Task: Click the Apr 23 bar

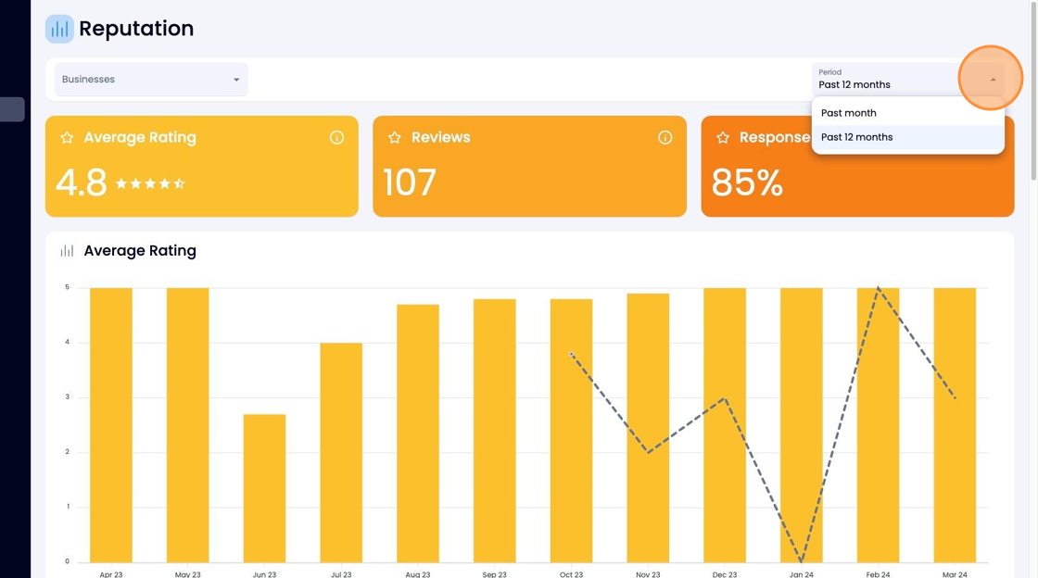Action: click(x=110, y=424)
